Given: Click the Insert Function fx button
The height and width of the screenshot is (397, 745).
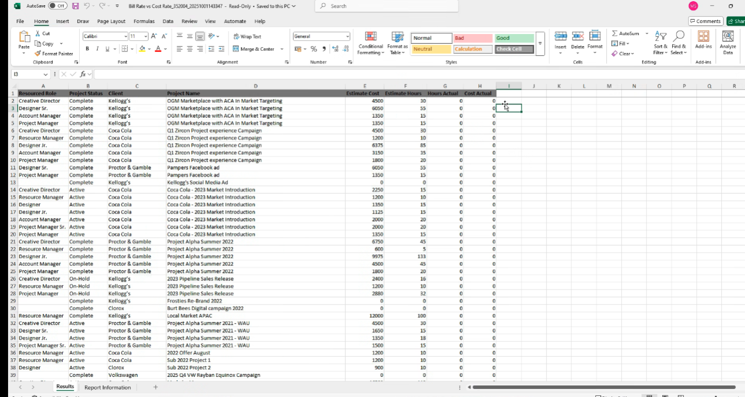Looking at the screenshot, I should (x=83, y=74).
